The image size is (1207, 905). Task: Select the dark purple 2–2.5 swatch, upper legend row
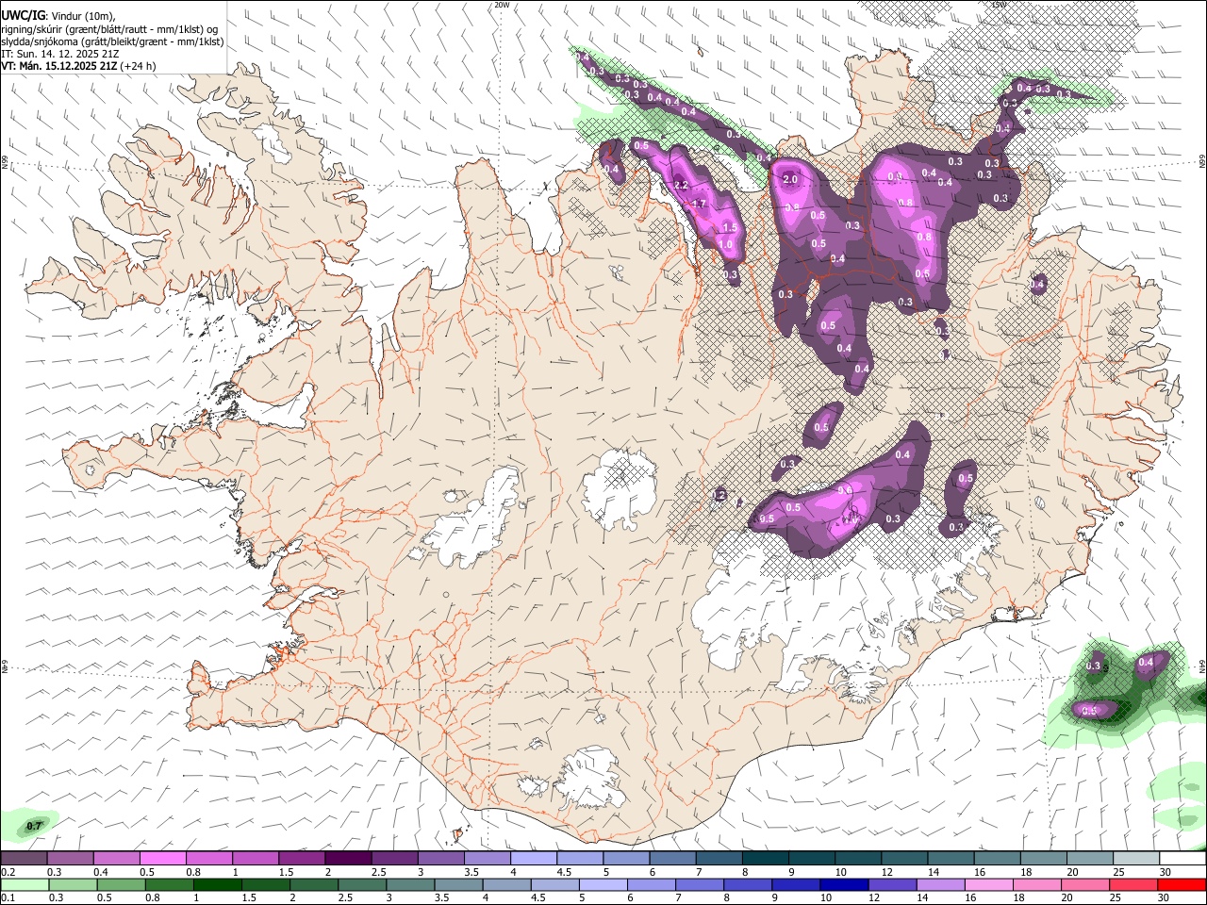[348, 859]
